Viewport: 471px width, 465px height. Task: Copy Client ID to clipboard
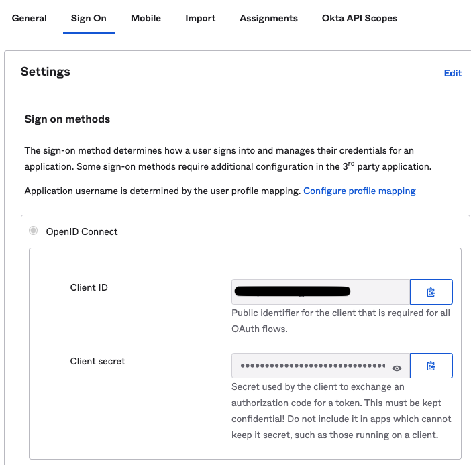coord(431,292)
